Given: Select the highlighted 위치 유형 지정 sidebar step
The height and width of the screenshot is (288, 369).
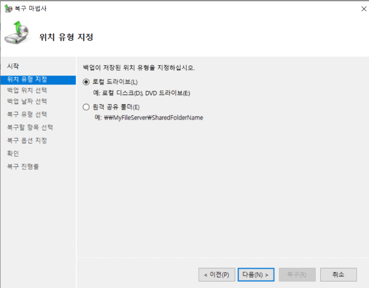Looking at the screenshot, I should click(27, 80).
